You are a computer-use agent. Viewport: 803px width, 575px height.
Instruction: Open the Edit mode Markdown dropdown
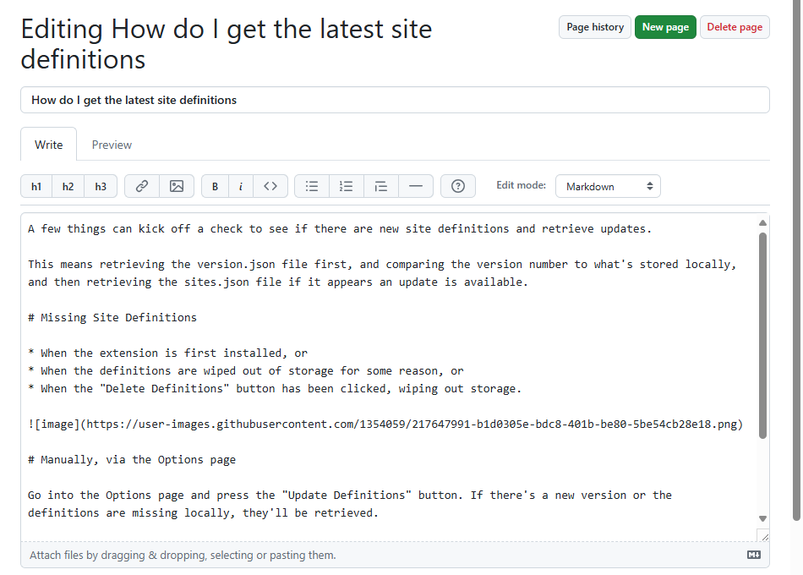[x=607, y=186]
